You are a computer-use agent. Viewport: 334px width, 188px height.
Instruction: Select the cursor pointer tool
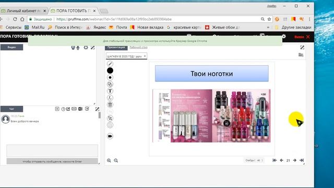(x=110, y=119)
